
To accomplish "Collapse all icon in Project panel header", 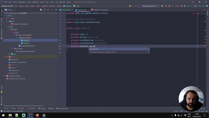I will (x=48, y=10).
